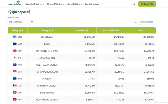Select the AUSTRALIAN DOLLAR cell
The image size is (168, 104).
[x=47, y=65]
